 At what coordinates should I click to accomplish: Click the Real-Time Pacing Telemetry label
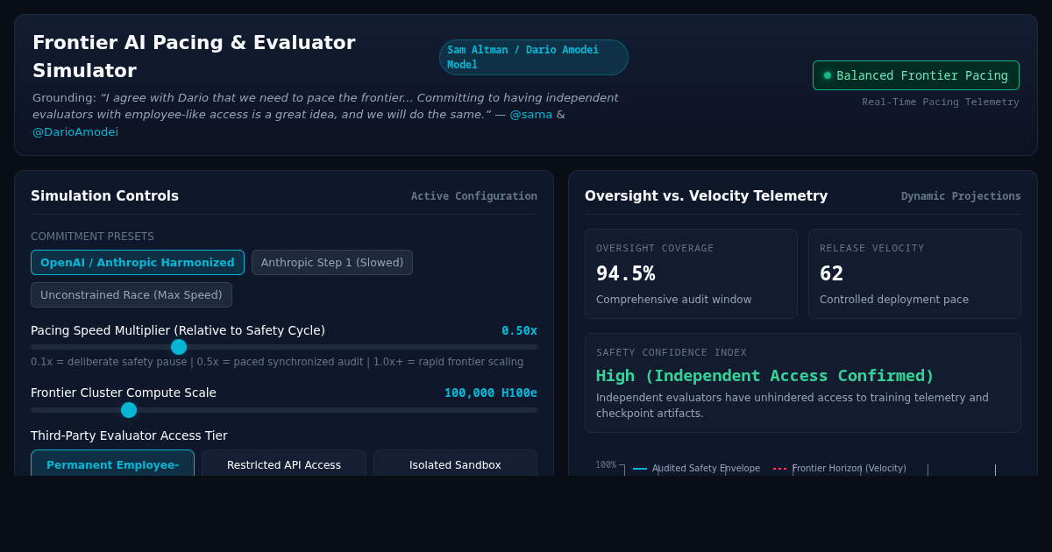(x=941, y=102)
